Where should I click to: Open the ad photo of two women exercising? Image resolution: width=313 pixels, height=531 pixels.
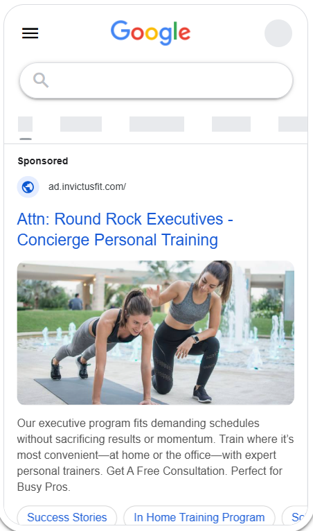(156, 333)
